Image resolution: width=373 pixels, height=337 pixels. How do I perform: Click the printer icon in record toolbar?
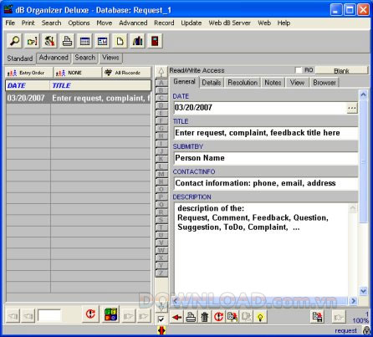point(191,317)
